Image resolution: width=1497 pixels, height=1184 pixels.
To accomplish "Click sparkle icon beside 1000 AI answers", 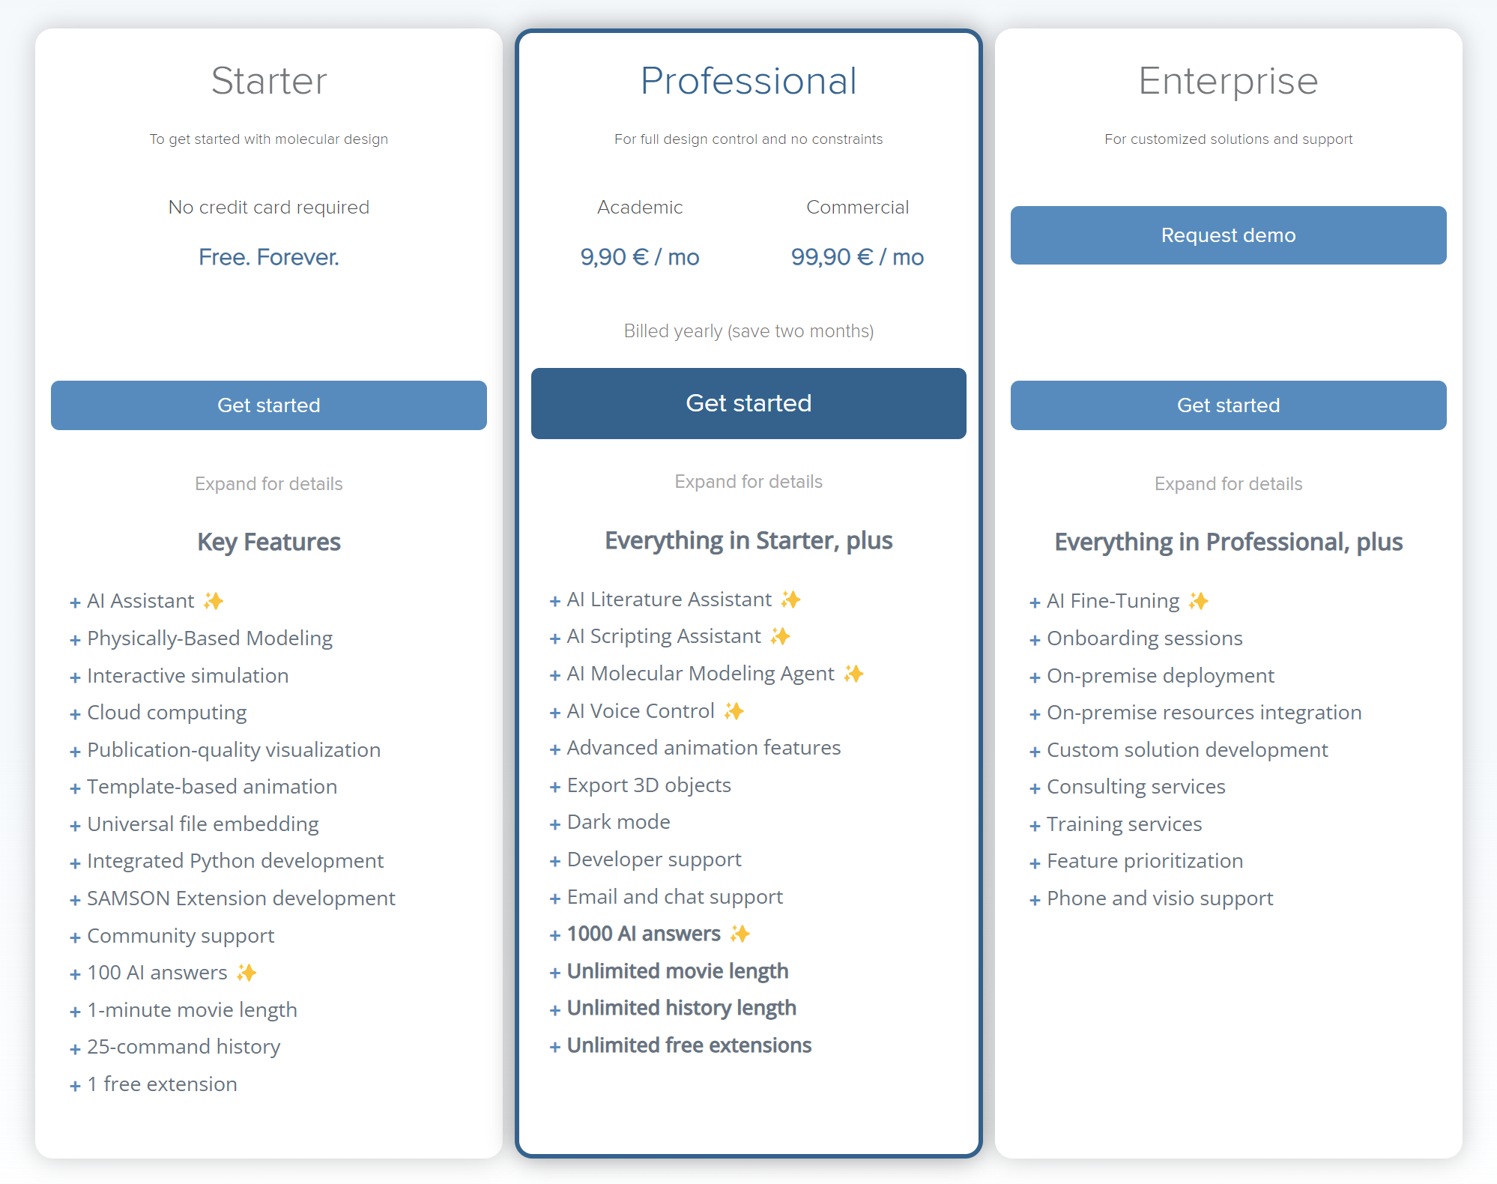I will (x=740, y=934).
